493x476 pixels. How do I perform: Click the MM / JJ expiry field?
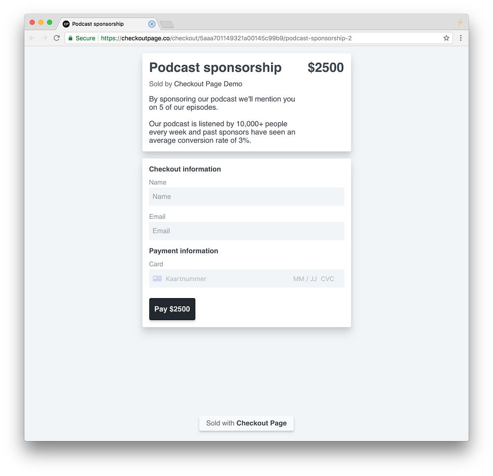click(x=305, y=279)
